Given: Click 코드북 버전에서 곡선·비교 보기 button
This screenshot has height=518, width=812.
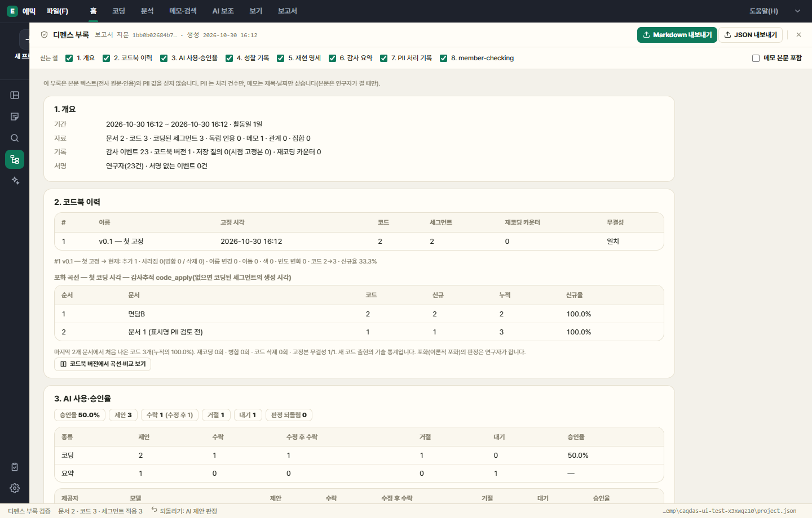Looking at the screenshot, I should [x=103, y=364].
